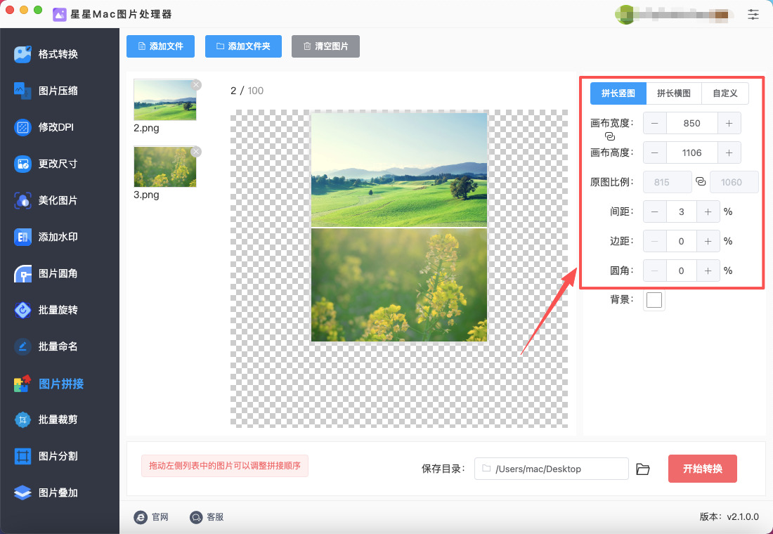Click the red 开始转换 button
The image size is (773, 534).
tap(703, 469)
